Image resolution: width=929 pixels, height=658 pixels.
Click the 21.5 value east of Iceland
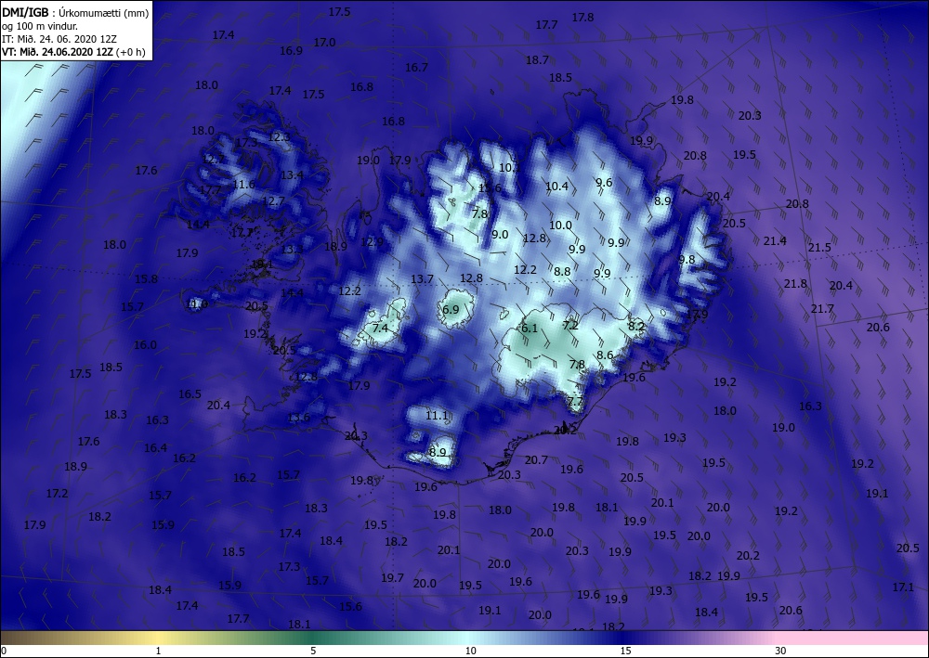click(x=819, y=248)
